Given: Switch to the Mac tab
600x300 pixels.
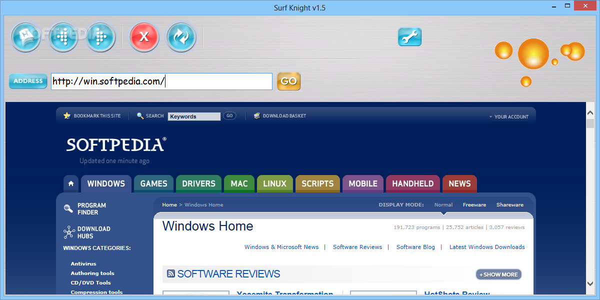Looking at the screenshot, I should [x=239, y=183].
